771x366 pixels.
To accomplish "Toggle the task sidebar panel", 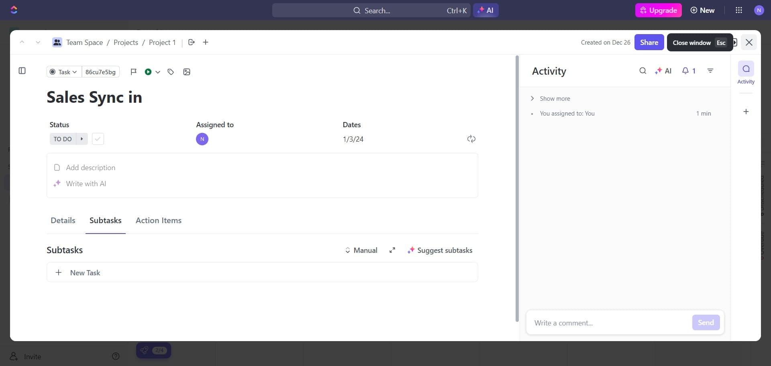I will pyautogui.click(x=22, y=71).
